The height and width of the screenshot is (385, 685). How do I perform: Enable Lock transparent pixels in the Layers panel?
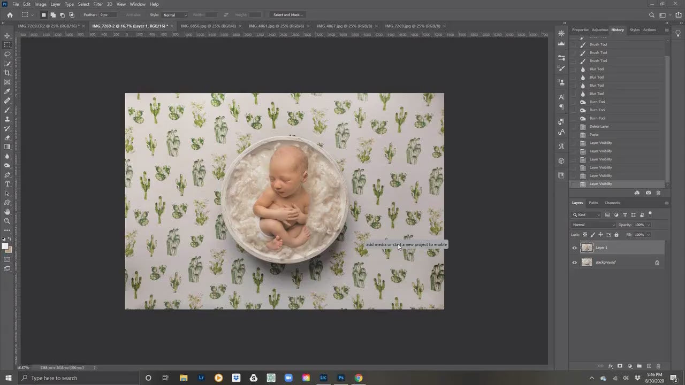pos(585,234)
